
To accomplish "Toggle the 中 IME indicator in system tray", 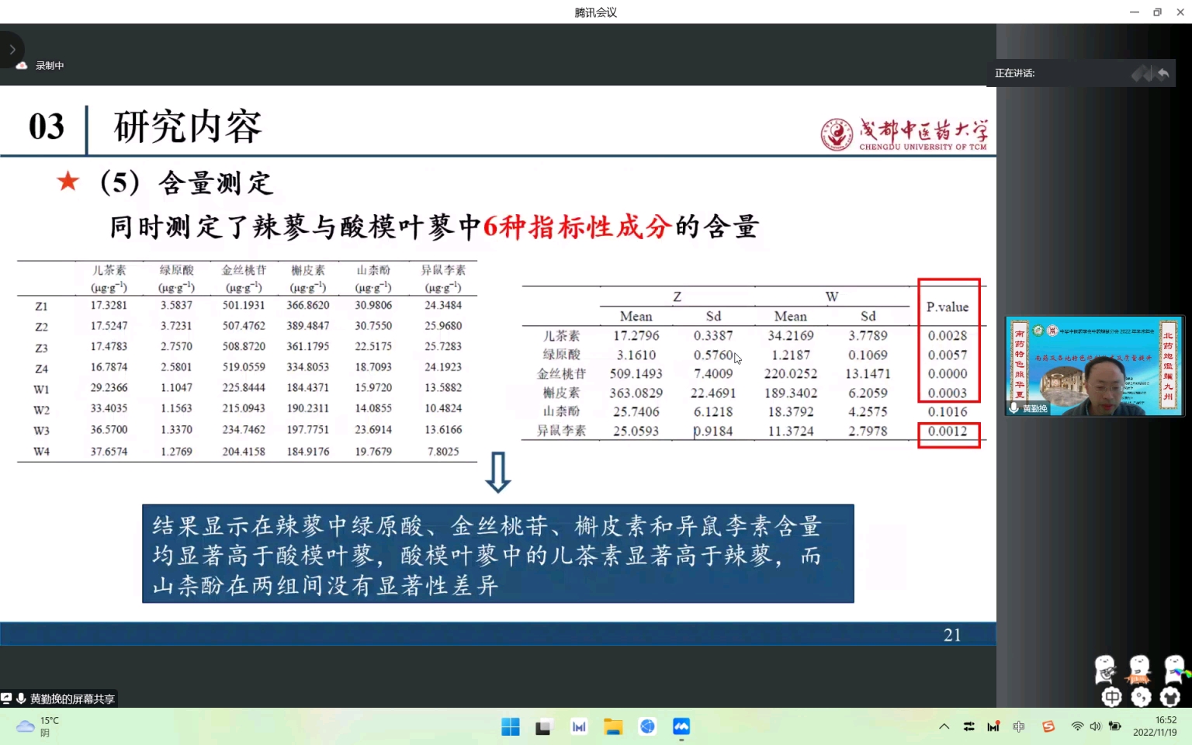I will pos(1019,726).
